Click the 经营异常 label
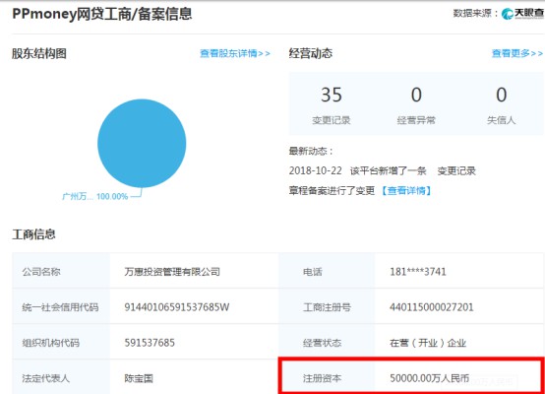The height and width of the screenshot is (394, 545). click(416, 120)
